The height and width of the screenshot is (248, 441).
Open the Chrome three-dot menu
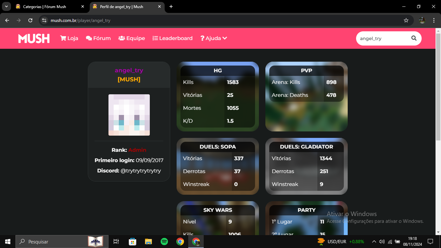click(433, 20)
